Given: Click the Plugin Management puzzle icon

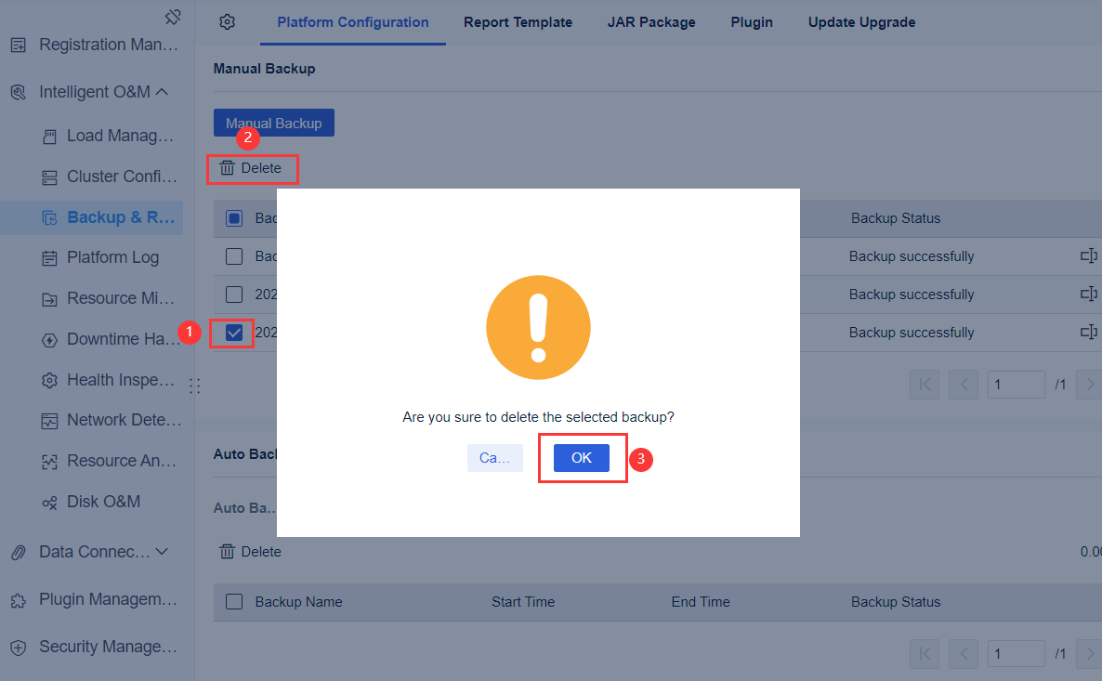Looking at the screenshot, I should pyautogui.click(x=19, y=600).
